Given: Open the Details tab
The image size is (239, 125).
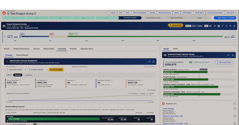Looking at the screenshot, I should coord(7,49).
